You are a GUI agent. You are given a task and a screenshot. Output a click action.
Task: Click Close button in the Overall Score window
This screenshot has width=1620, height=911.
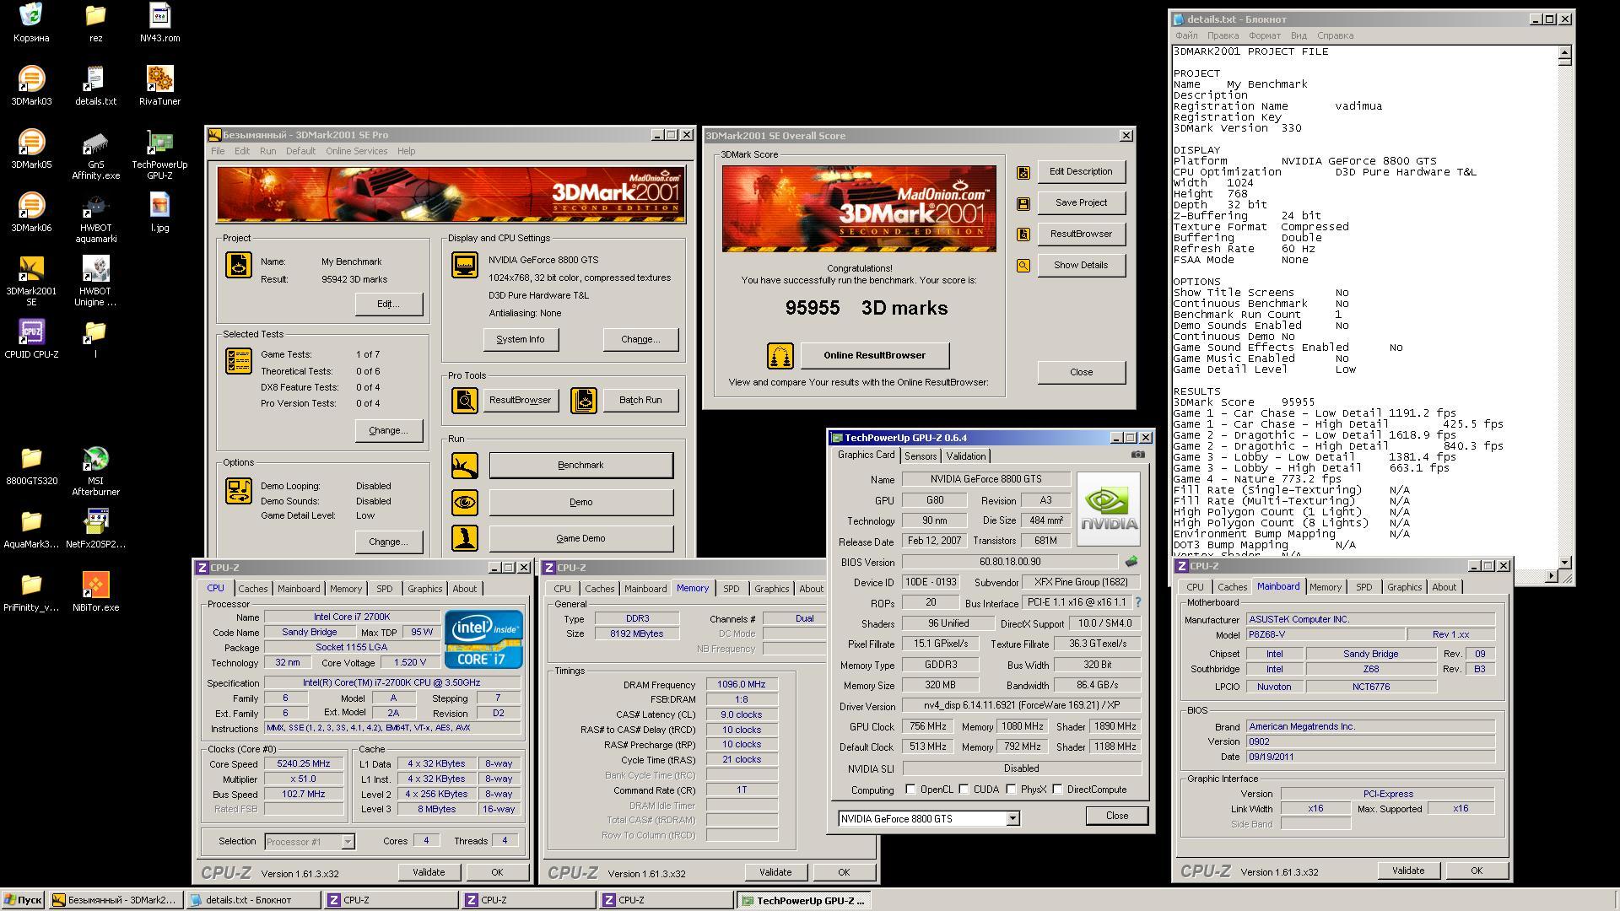1081,372
